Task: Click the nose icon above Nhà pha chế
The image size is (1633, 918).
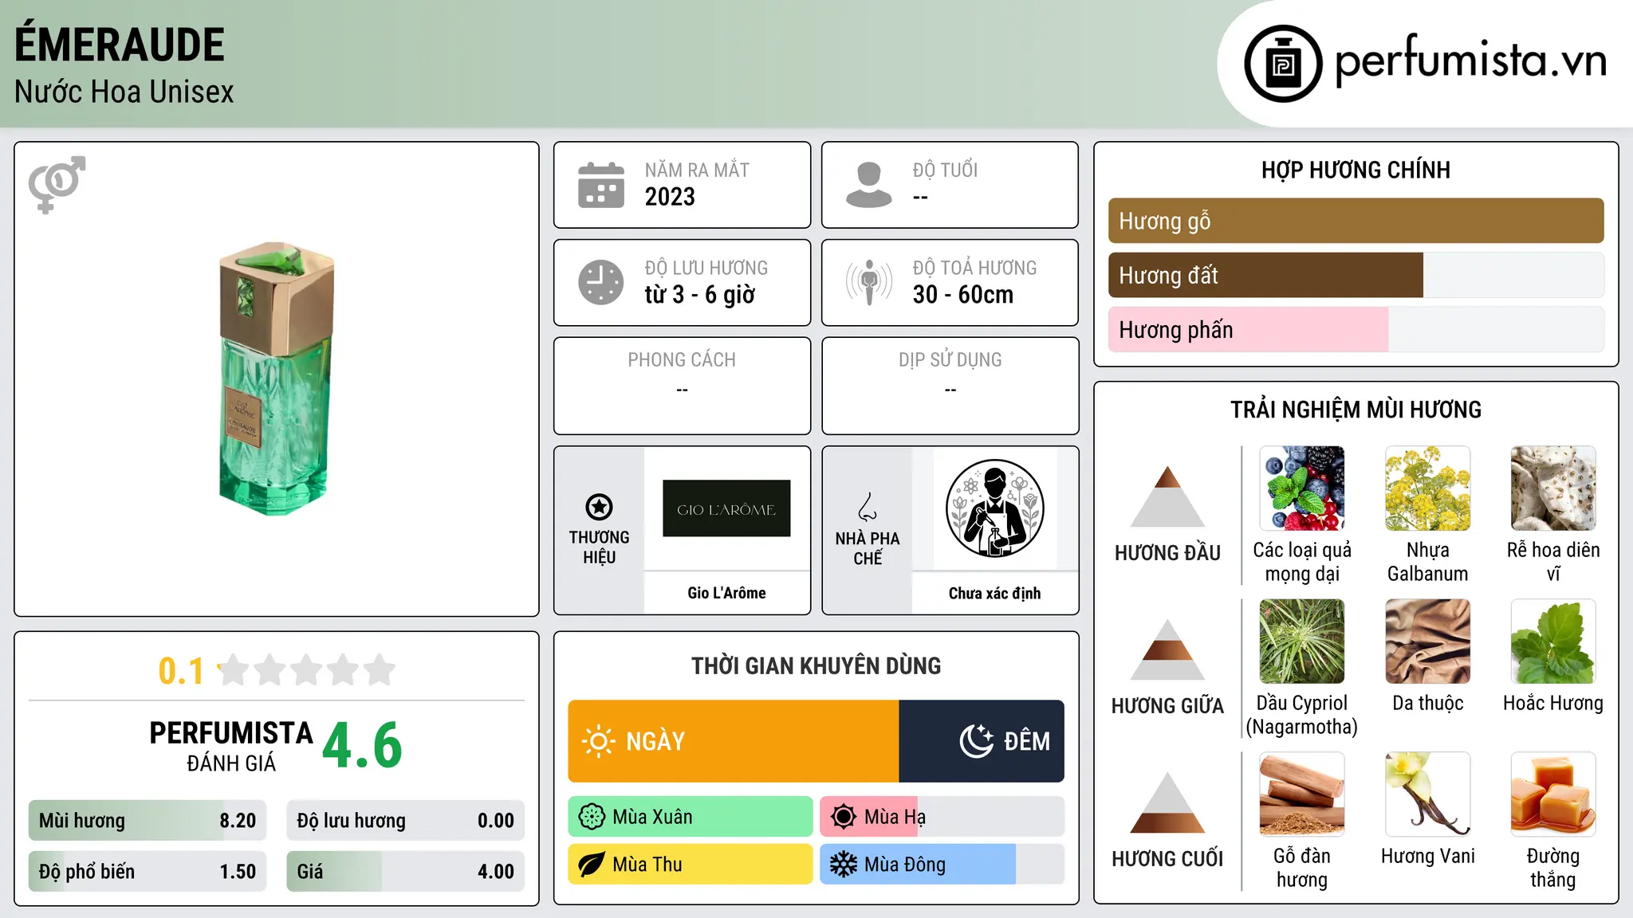Action: point(868,507)
